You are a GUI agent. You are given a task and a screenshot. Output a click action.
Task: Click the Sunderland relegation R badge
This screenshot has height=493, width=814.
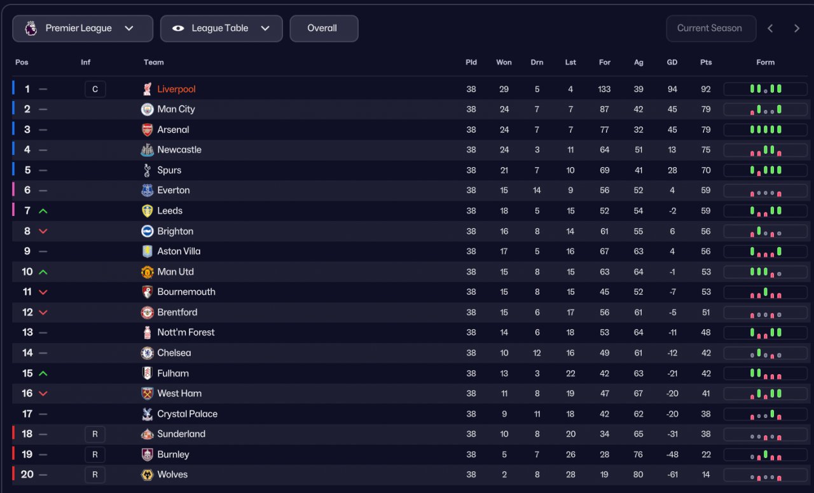click(x=95, y=435)
